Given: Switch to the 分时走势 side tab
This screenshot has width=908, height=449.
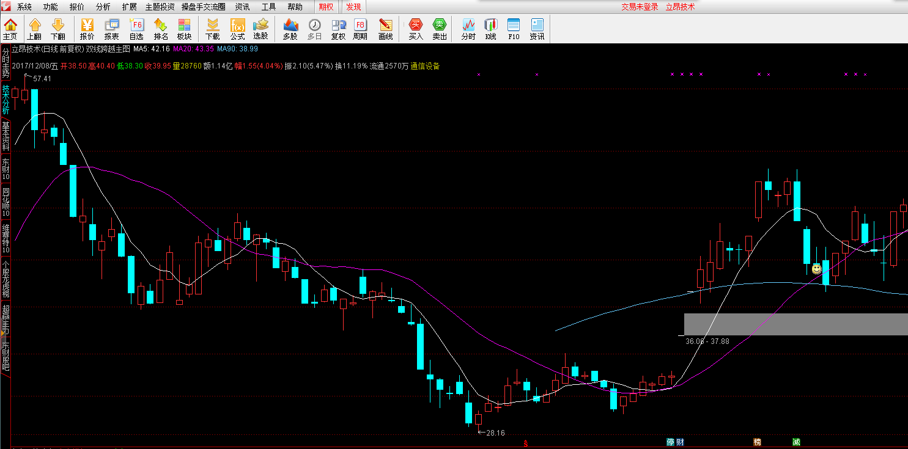Looking at the screenshot, I should pos(6,62).
